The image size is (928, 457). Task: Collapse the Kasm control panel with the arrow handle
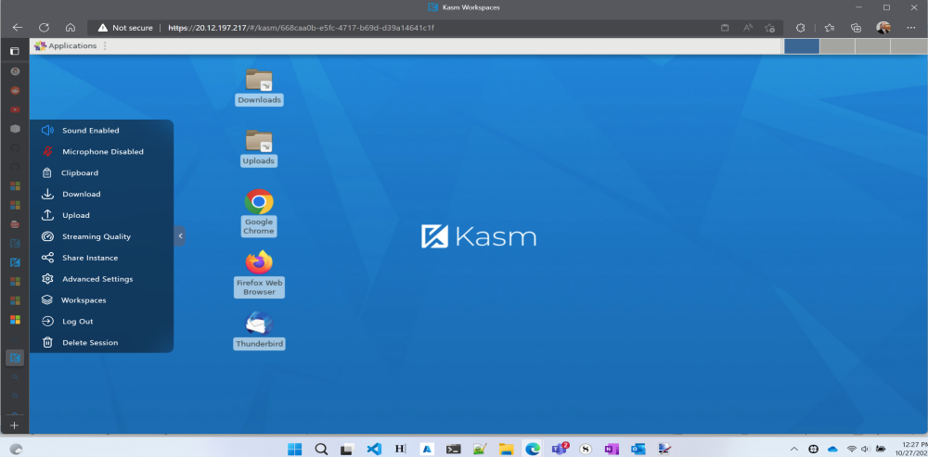coord(180,236)
